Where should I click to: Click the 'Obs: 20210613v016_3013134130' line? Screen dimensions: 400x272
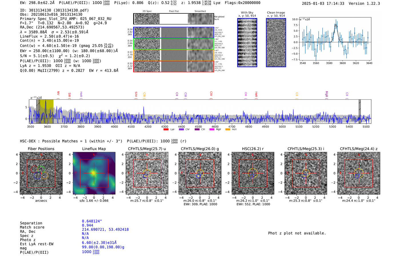coord(51,15)
